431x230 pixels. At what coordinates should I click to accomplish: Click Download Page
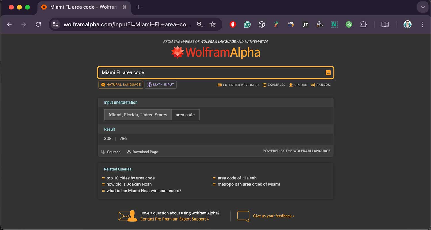143,152
